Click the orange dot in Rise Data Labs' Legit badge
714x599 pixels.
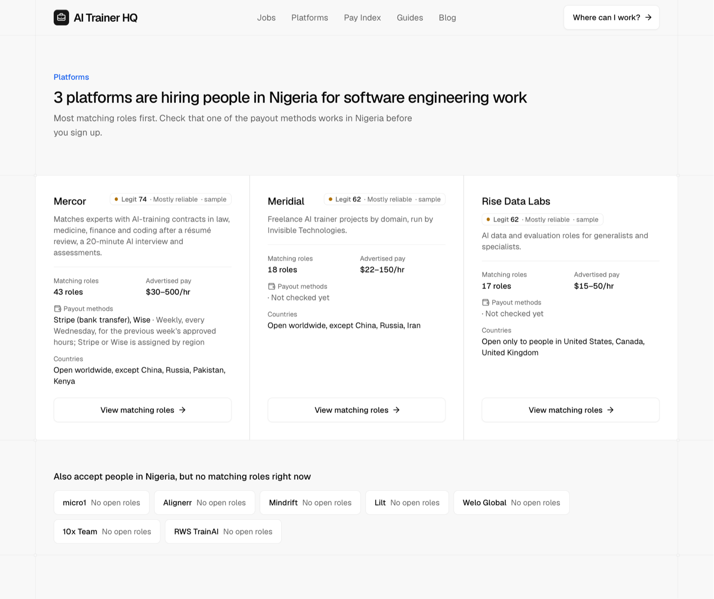pyautogui.click(x=488, y=219)
